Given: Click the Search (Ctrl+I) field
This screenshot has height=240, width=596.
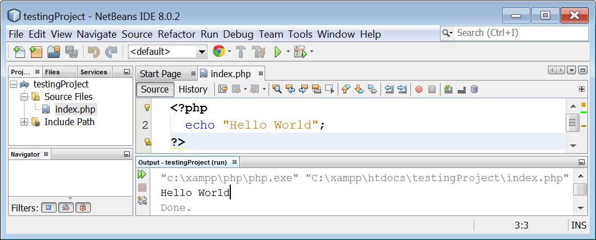Looking at the screenshot, I should click(522, 33).
